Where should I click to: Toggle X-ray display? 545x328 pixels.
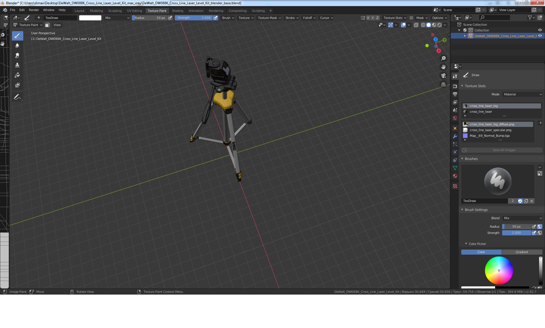coord(416,25)
